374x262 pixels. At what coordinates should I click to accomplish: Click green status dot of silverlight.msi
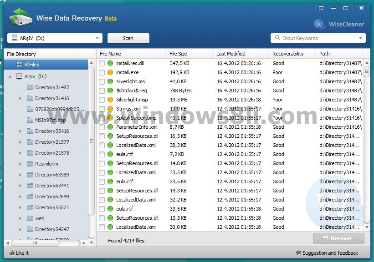pyautogui.click(x=110, y=81)
